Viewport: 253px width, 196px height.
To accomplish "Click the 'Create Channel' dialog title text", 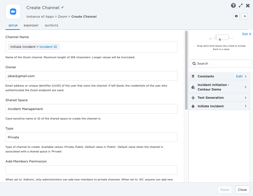I will [x=43, y=8].
